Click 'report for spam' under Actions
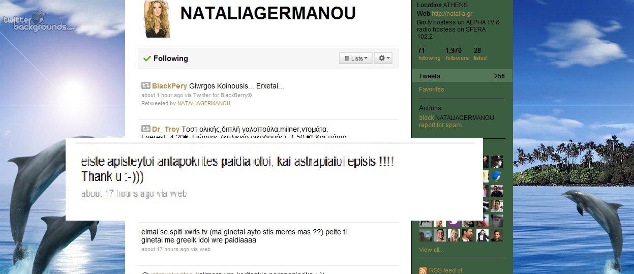This screenshot has height=274, width=634. coord(440,125)
